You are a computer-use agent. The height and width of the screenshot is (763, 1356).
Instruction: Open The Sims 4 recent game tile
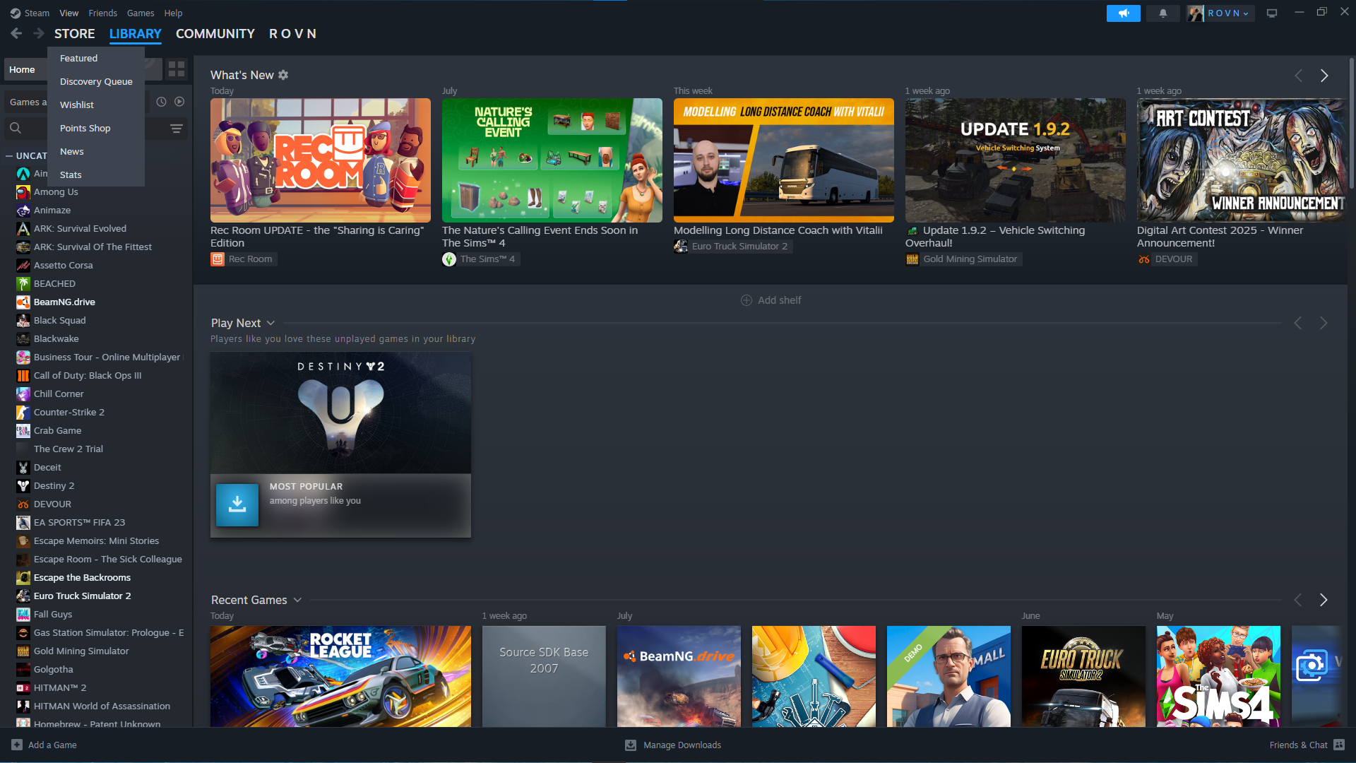[1218, 676]
